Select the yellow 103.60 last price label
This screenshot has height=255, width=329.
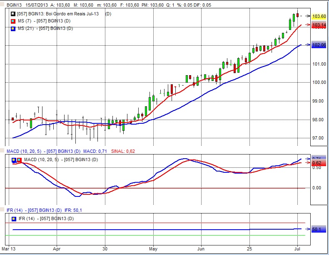click(319, 17)
